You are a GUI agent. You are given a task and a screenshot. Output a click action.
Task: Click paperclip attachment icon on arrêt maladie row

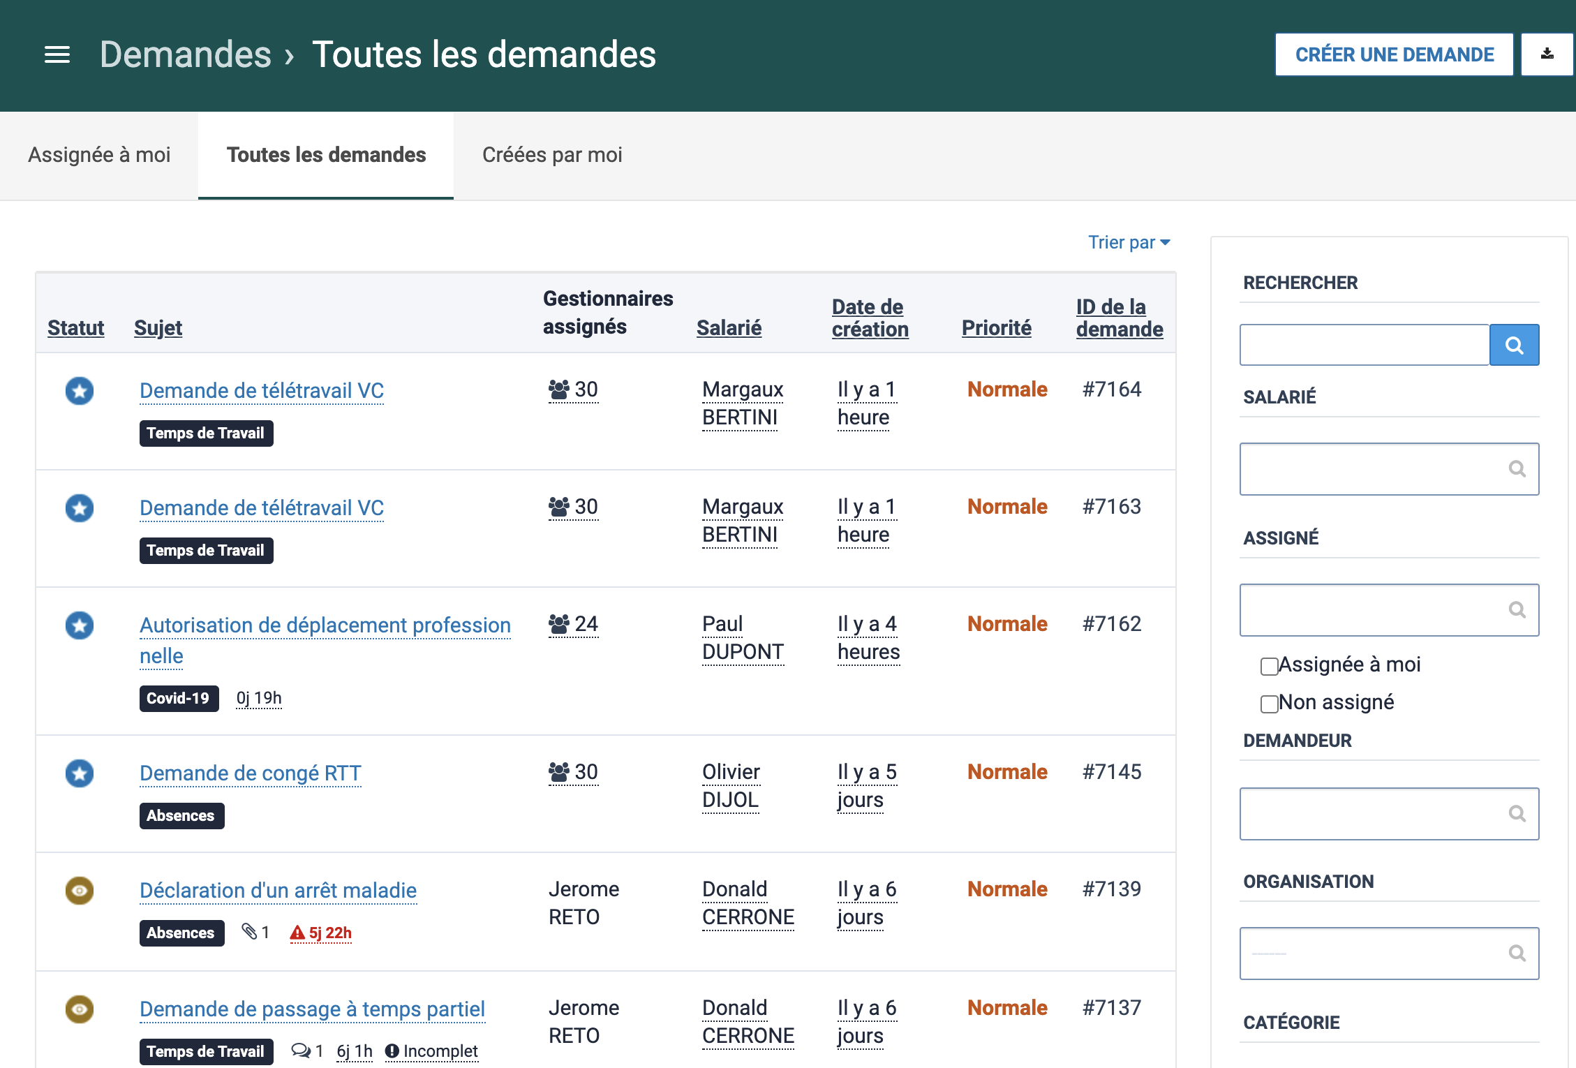tap(249, 932)
